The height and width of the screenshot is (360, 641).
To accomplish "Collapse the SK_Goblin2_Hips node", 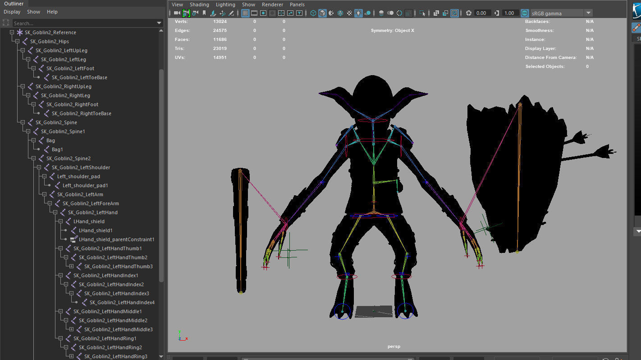I will coord(18,41).
